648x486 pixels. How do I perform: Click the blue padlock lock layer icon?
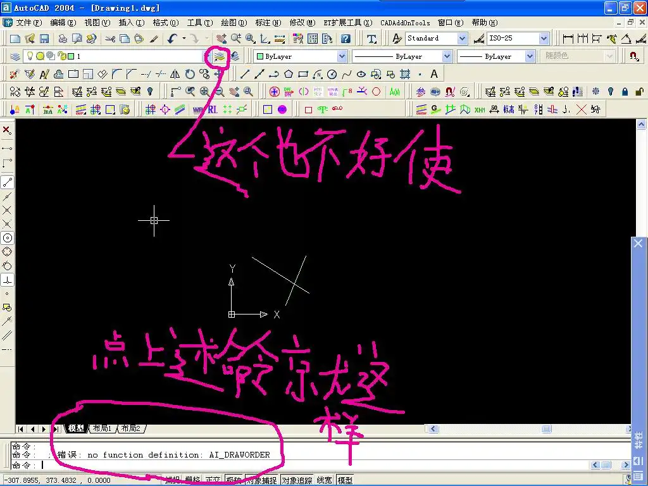pyautogui.click(x=625, y=91)
